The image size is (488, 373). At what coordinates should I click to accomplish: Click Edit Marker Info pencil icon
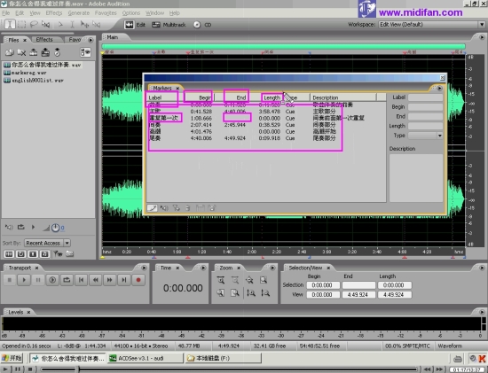pyautogui.click(x=153, y=208)
